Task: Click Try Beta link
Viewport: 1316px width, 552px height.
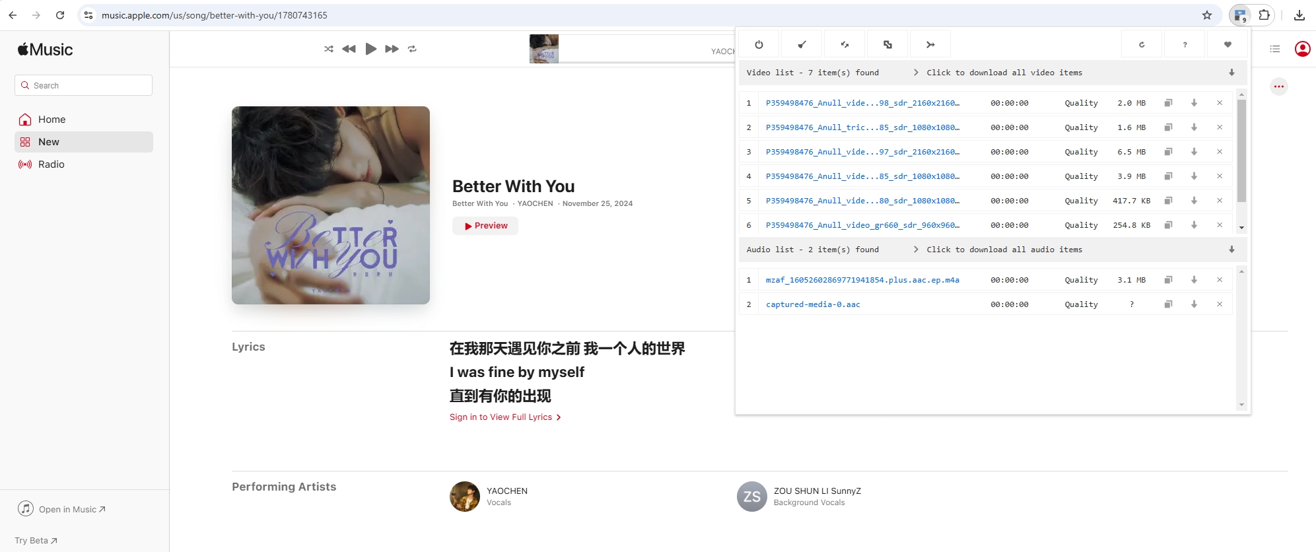Action: pyautogui.click(x=36, y=541)
